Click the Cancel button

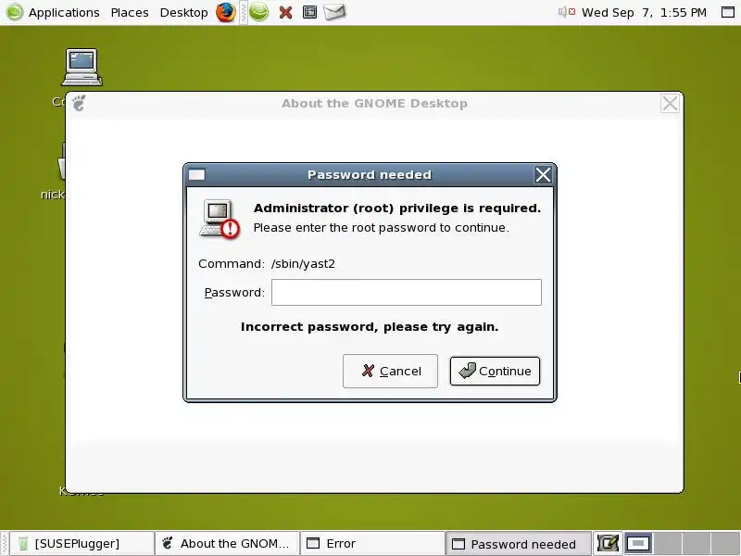390,372
